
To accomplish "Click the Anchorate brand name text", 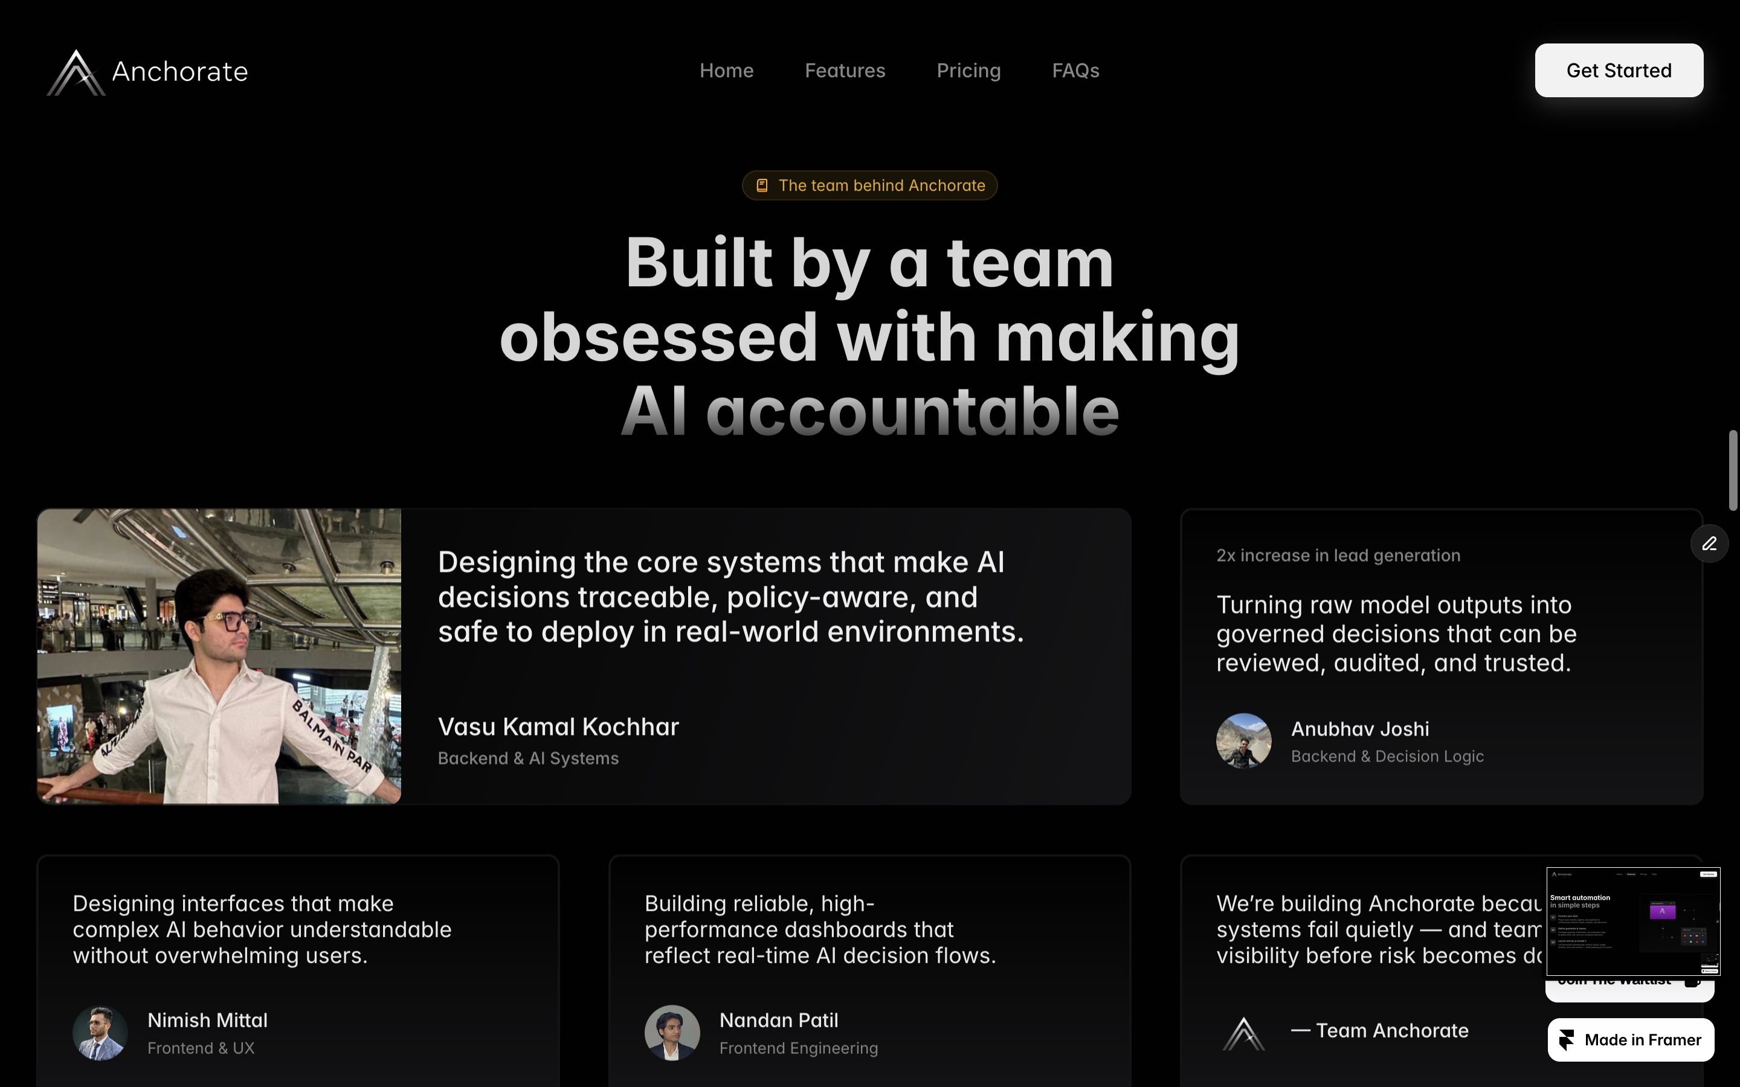I will click(x=180, y=72).
